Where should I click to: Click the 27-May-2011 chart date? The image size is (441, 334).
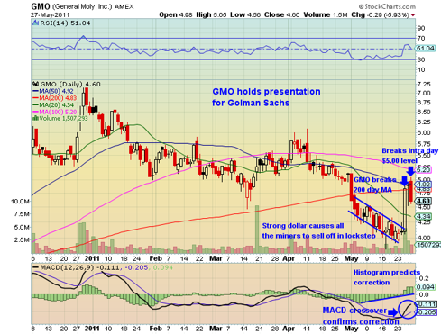point(50,14)
